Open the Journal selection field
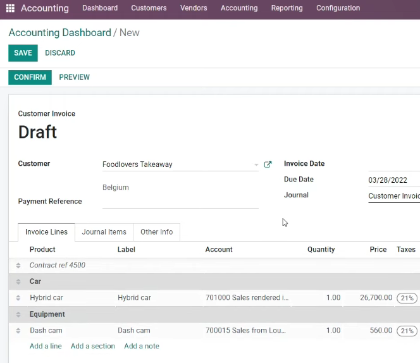 coord(394,196)
